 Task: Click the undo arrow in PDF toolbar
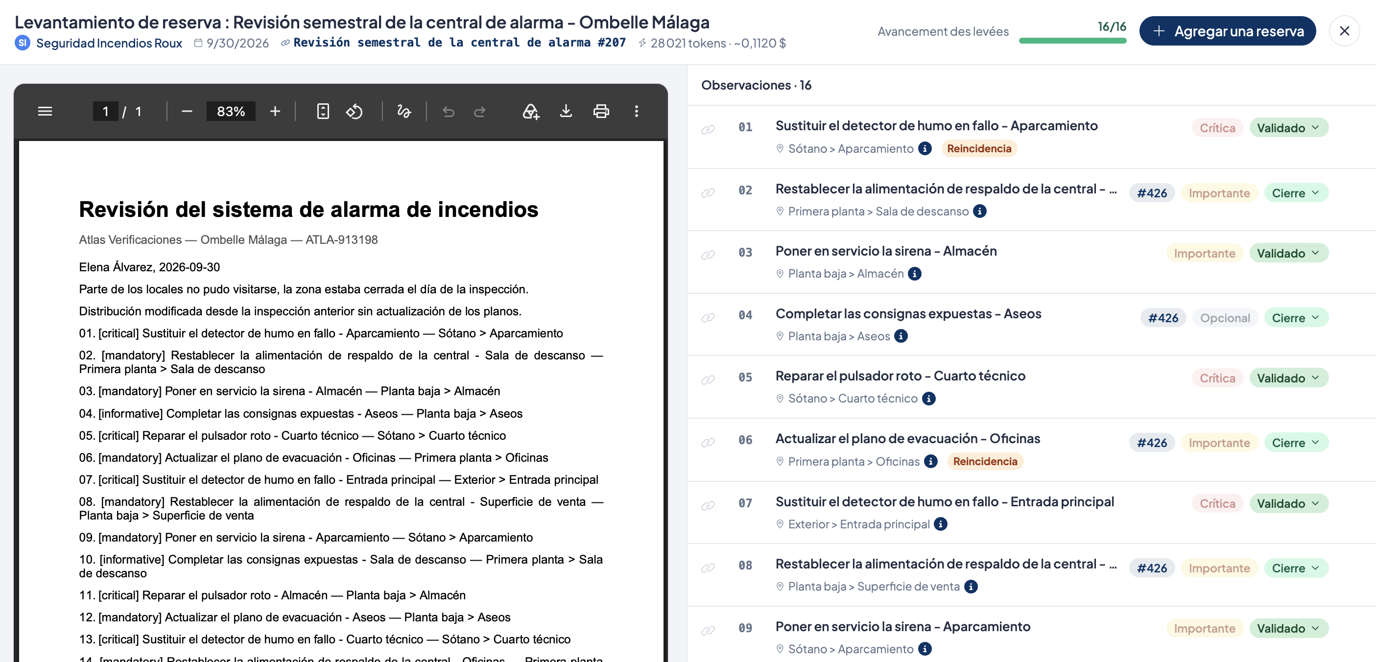pyautogui.click(x=449, y=111)
